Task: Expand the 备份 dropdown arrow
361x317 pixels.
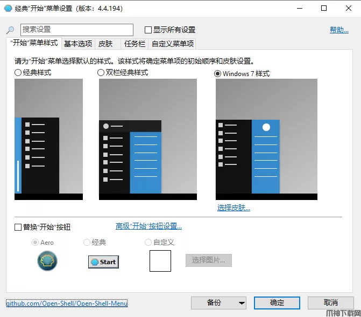Action: click(242, 302)
